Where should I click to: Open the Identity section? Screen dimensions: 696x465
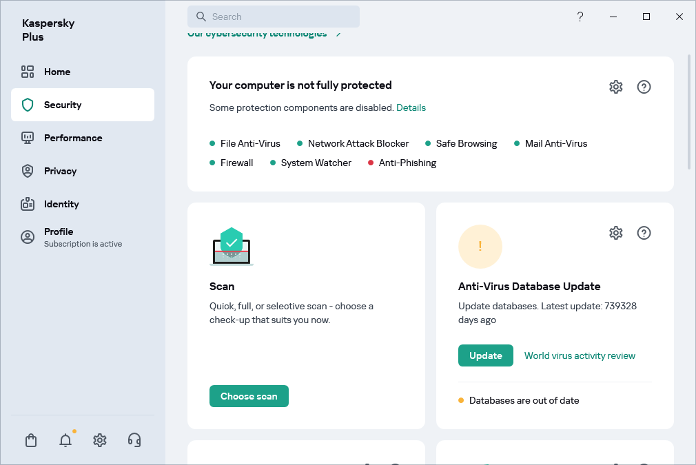coord(61,204)
